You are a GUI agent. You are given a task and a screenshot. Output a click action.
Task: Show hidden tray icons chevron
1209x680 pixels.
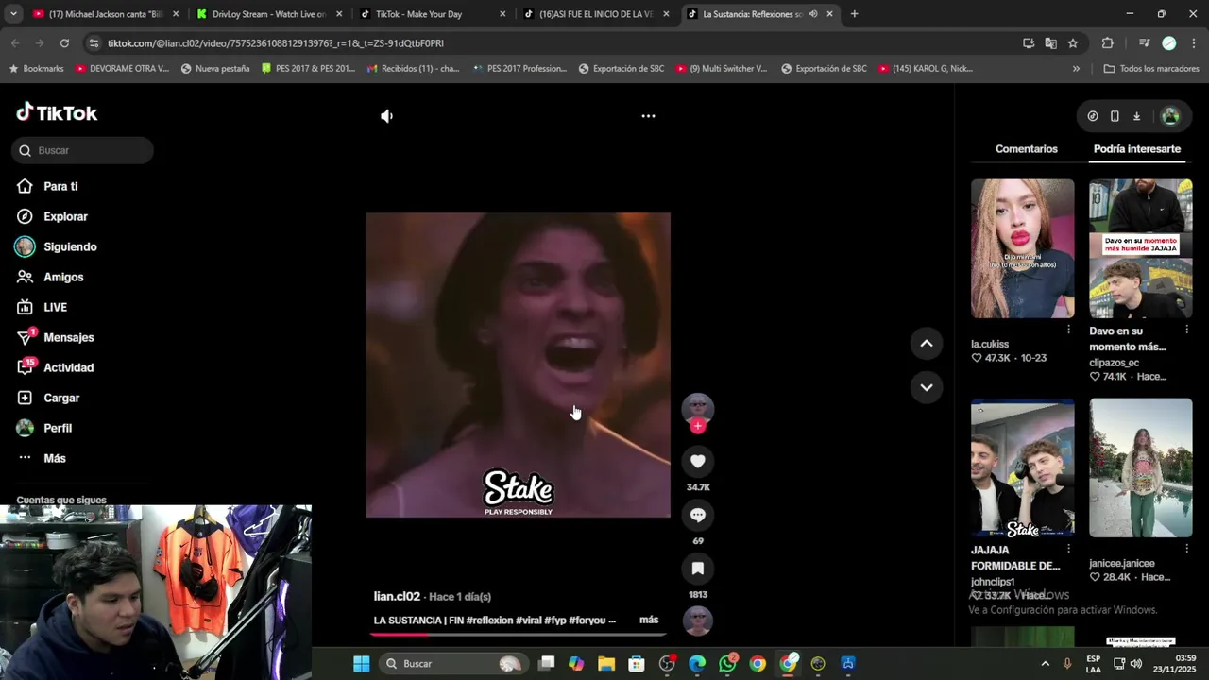1045,664
